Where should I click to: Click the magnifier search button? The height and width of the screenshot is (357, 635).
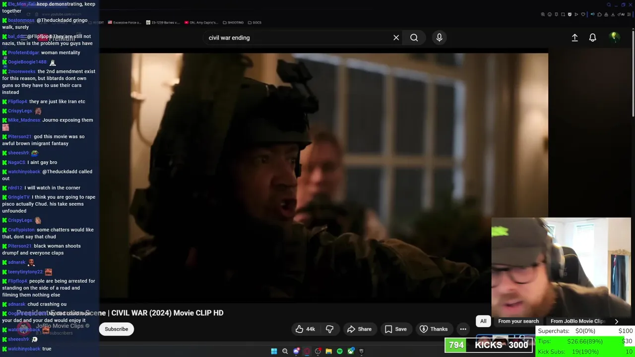tap(414, 38)
